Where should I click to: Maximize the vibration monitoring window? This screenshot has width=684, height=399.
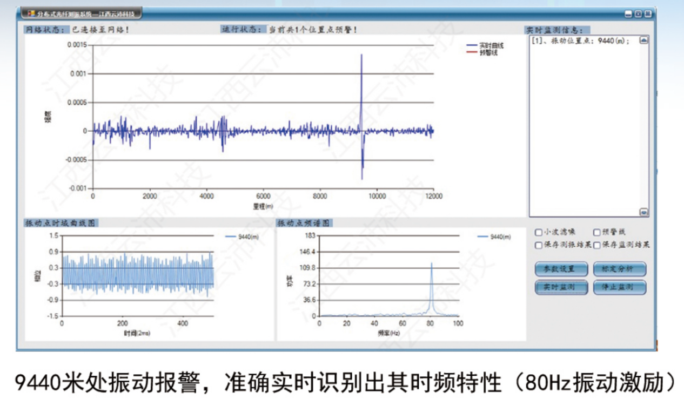(x=638, y=14)
